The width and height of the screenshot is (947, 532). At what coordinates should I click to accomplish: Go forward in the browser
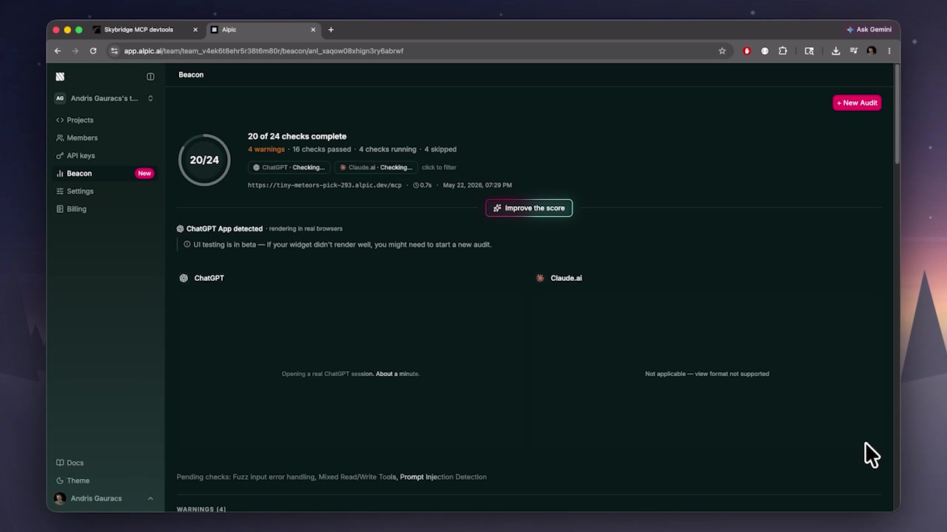75,51
